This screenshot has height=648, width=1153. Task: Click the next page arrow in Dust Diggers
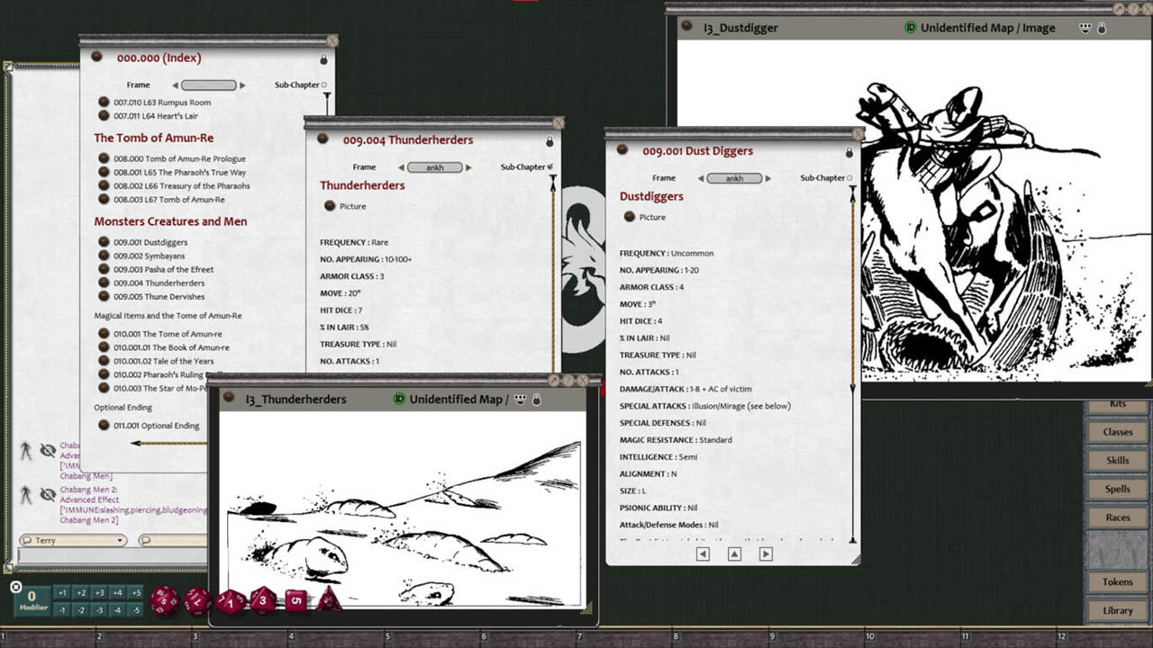click(765, 553)
